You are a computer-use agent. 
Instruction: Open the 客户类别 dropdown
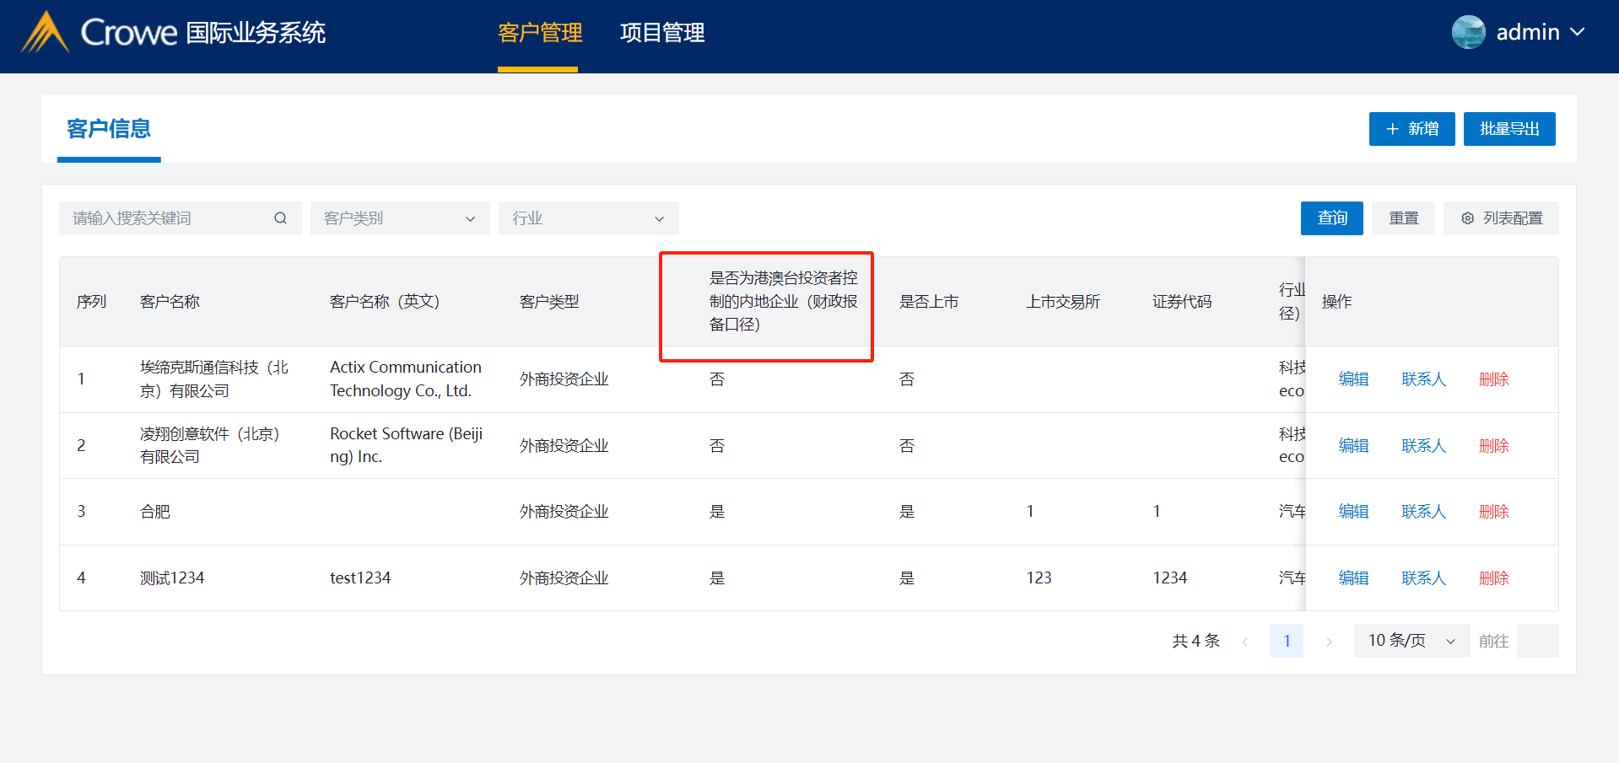[400, 218]
